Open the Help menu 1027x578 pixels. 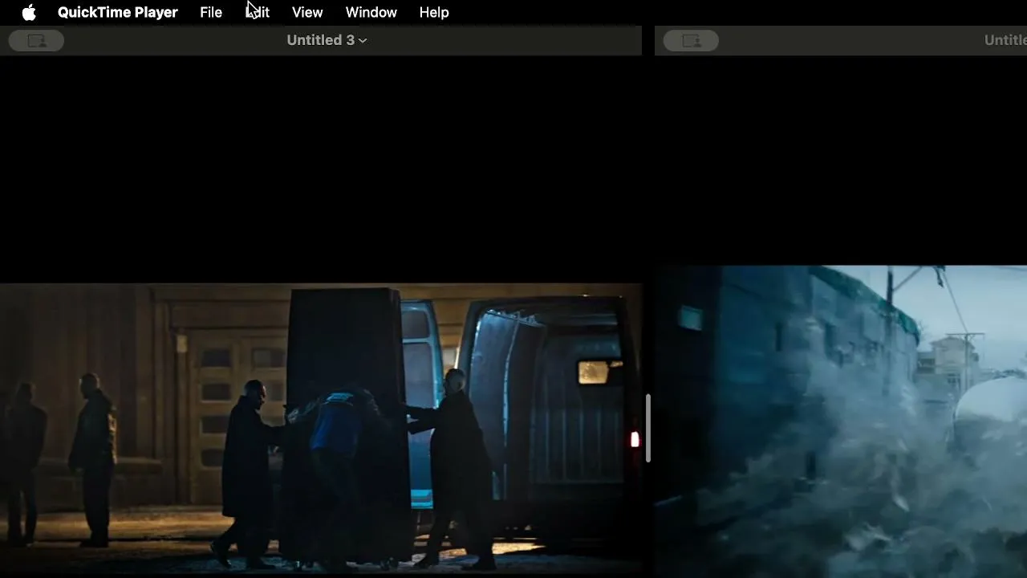click(434, 13)
